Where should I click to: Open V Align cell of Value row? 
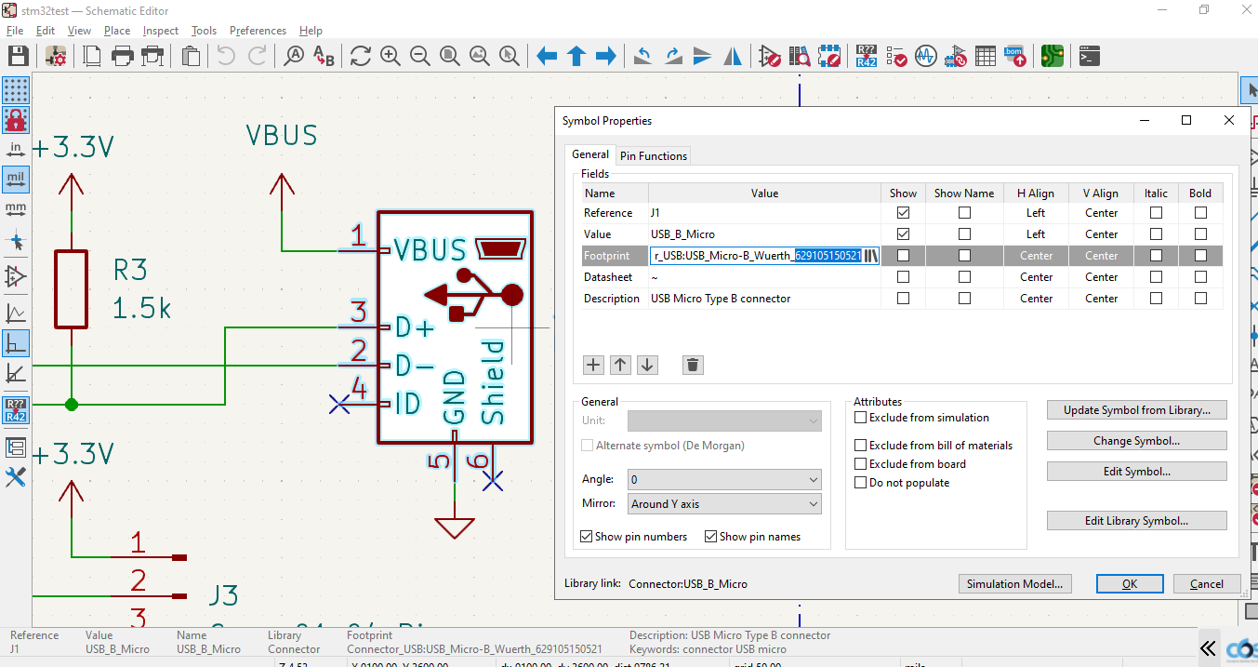1101,234
